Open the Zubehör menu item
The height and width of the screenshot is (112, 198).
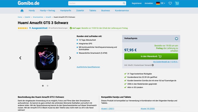point(80,11)
